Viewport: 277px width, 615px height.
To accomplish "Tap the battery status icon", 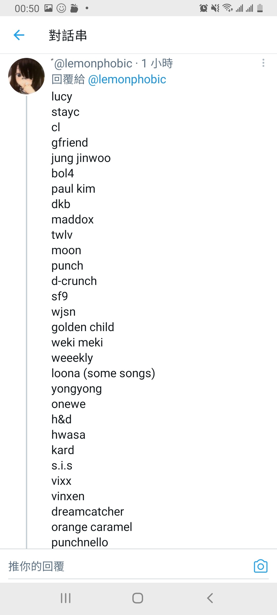I will click(260, 8).
